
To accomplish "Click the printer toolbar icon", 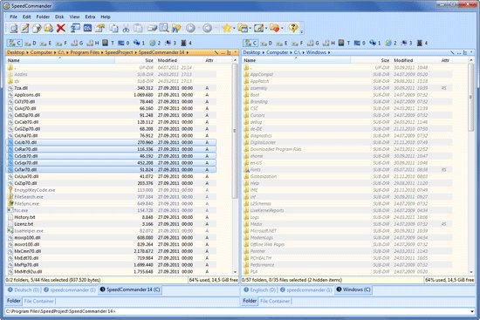I will 152,28.
